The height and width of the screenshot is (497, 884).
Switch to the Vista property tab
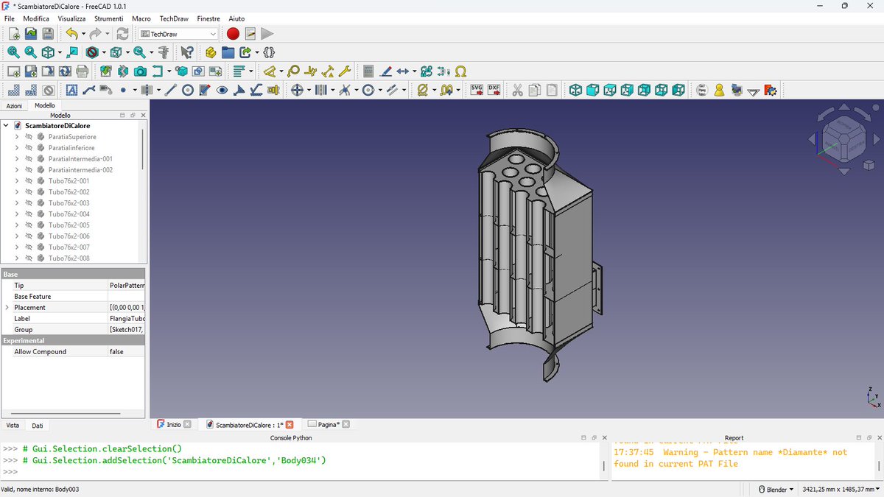(x=13, y=426)
